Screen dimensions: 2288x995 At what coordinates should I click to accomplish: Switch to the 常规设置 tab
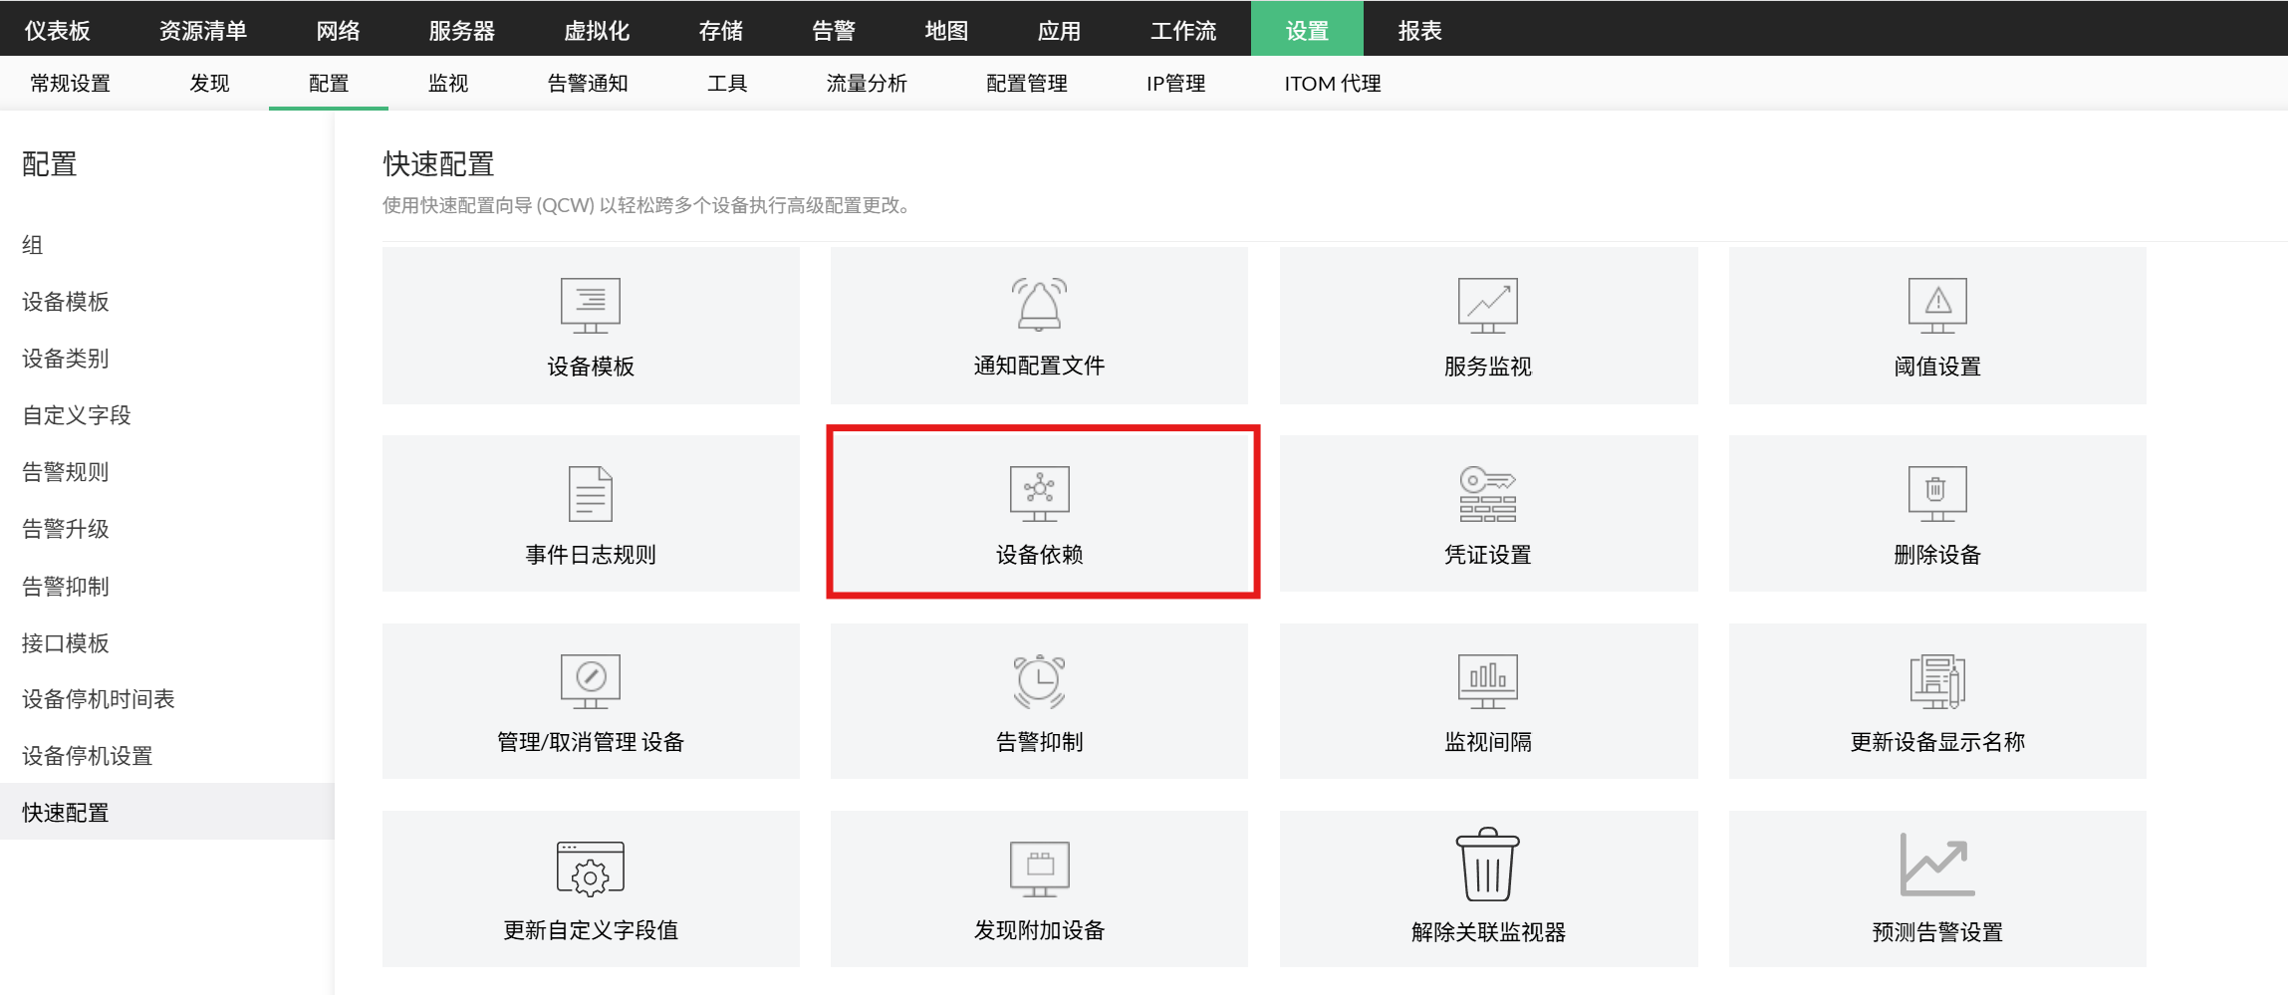pos(70,84)
